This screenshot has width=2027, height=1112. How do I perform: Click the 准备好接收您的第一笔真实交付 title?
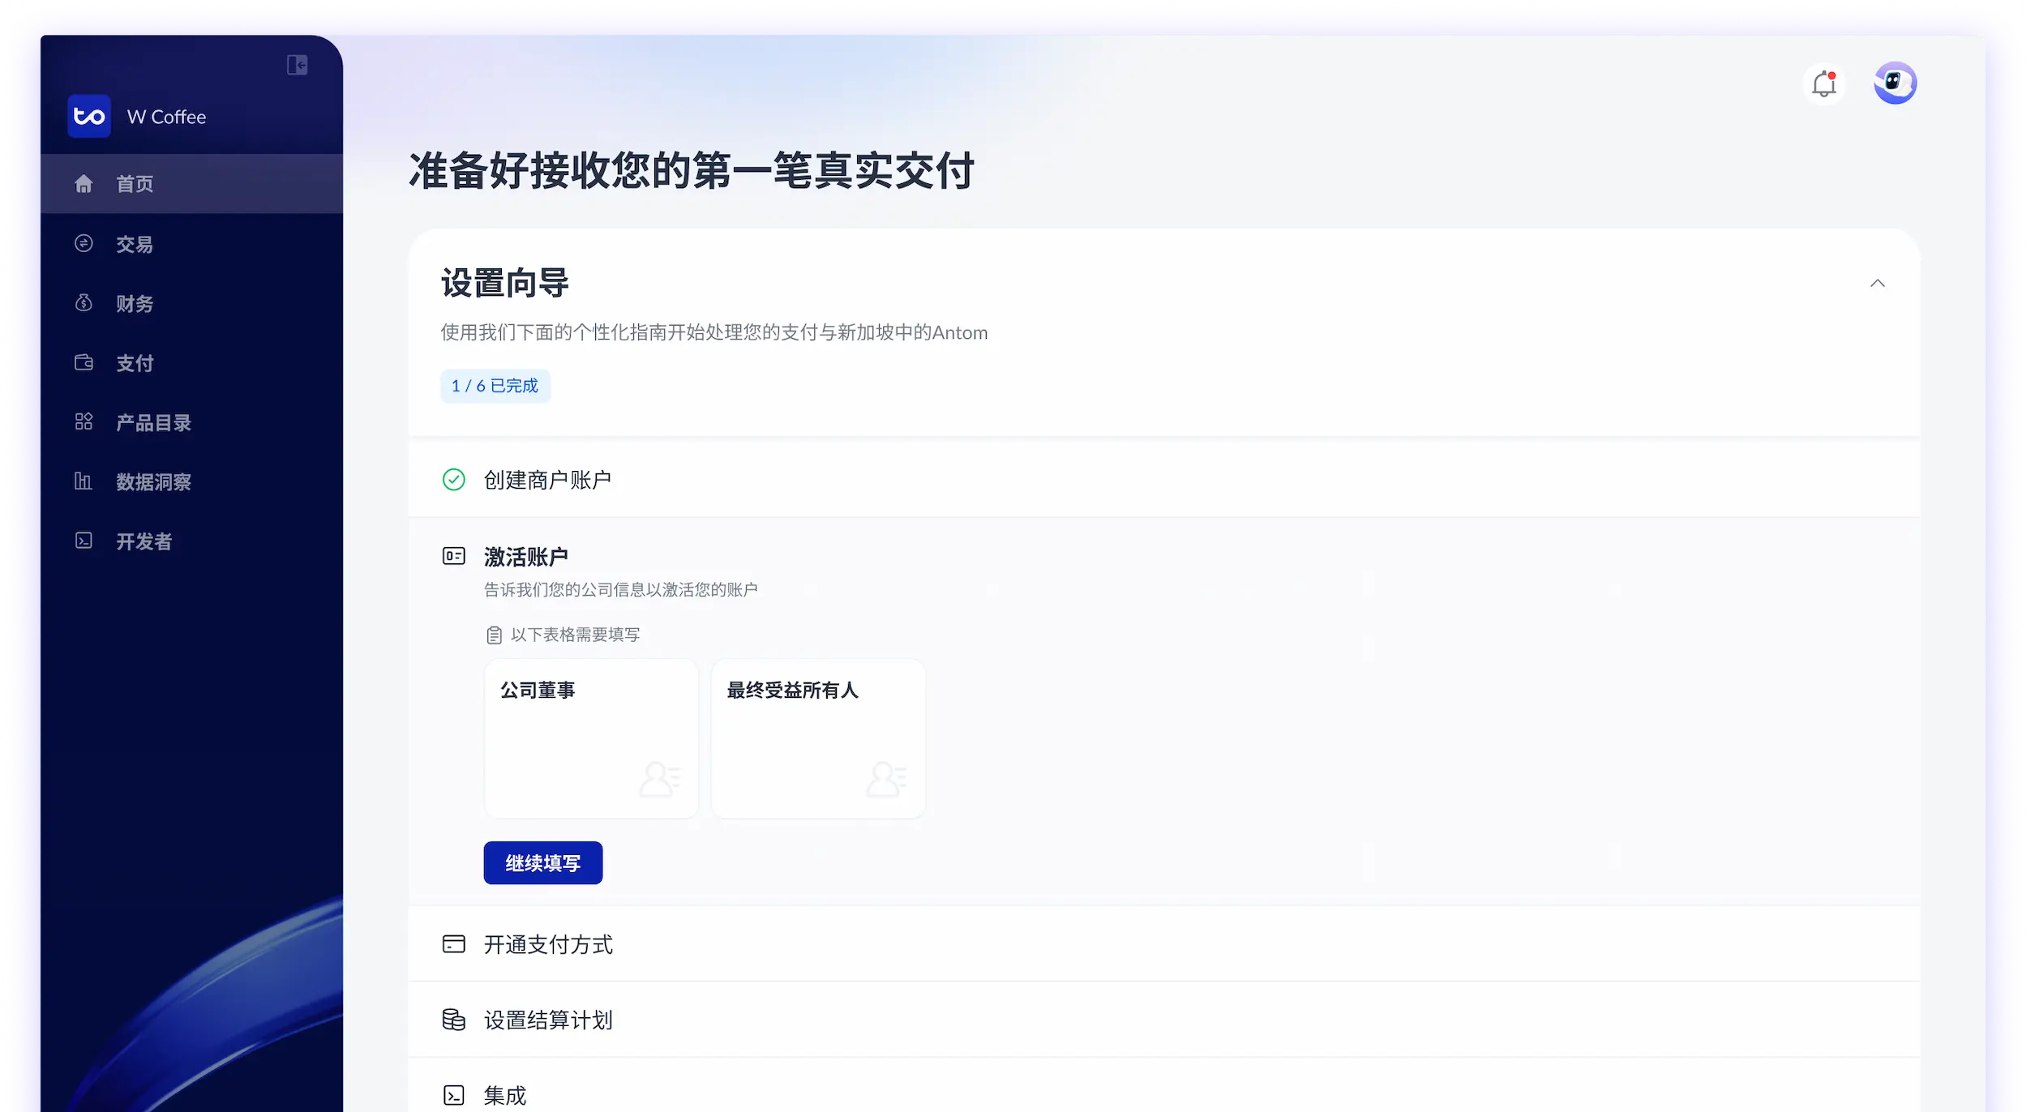692,171
